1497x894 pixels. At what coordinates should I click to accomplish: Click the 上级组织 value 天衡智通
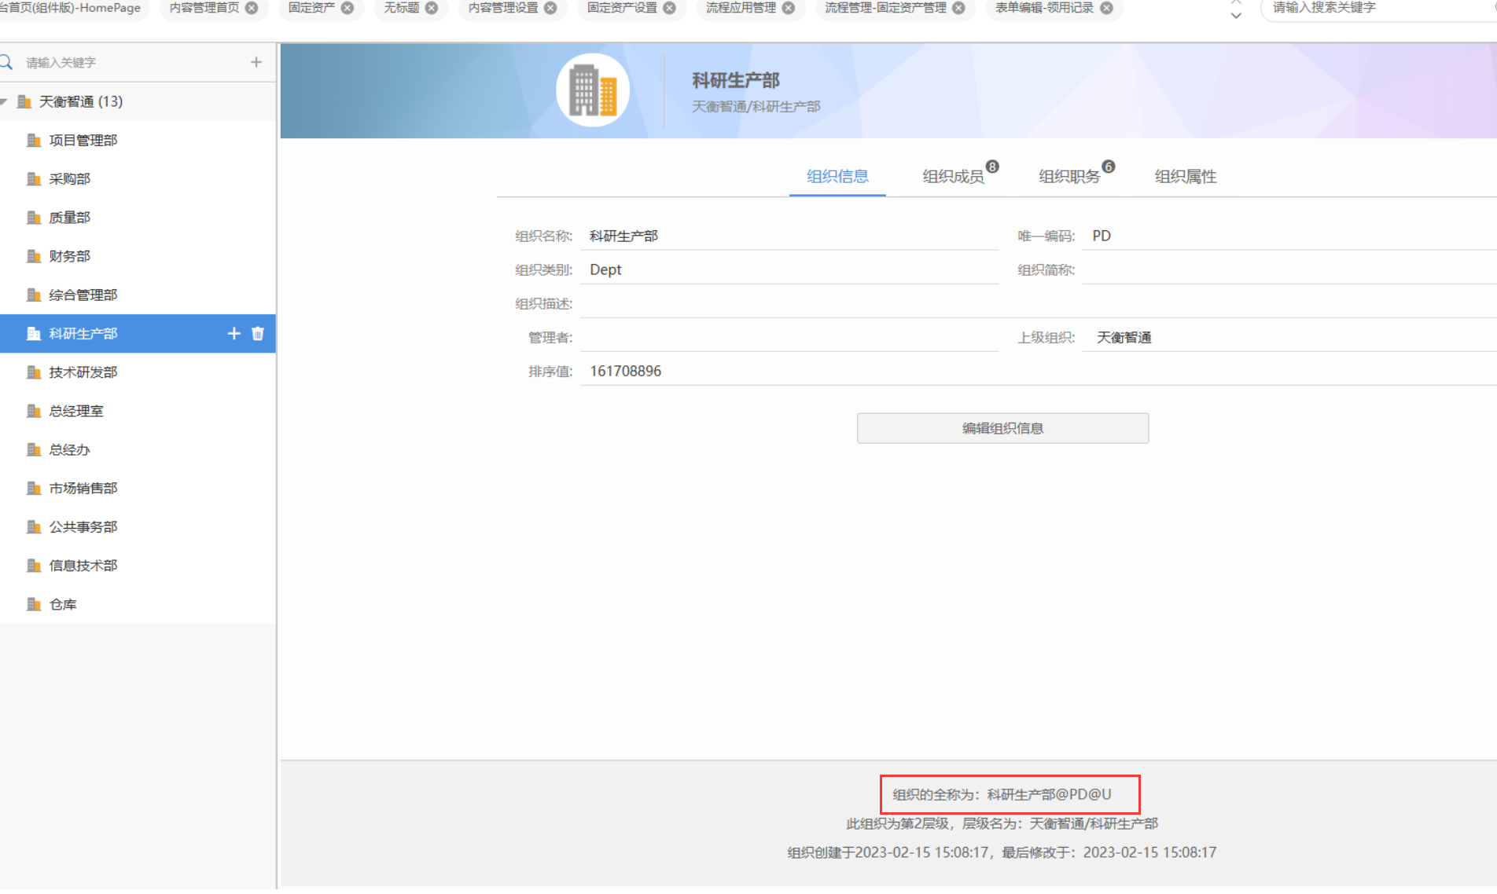(1124, 338)
